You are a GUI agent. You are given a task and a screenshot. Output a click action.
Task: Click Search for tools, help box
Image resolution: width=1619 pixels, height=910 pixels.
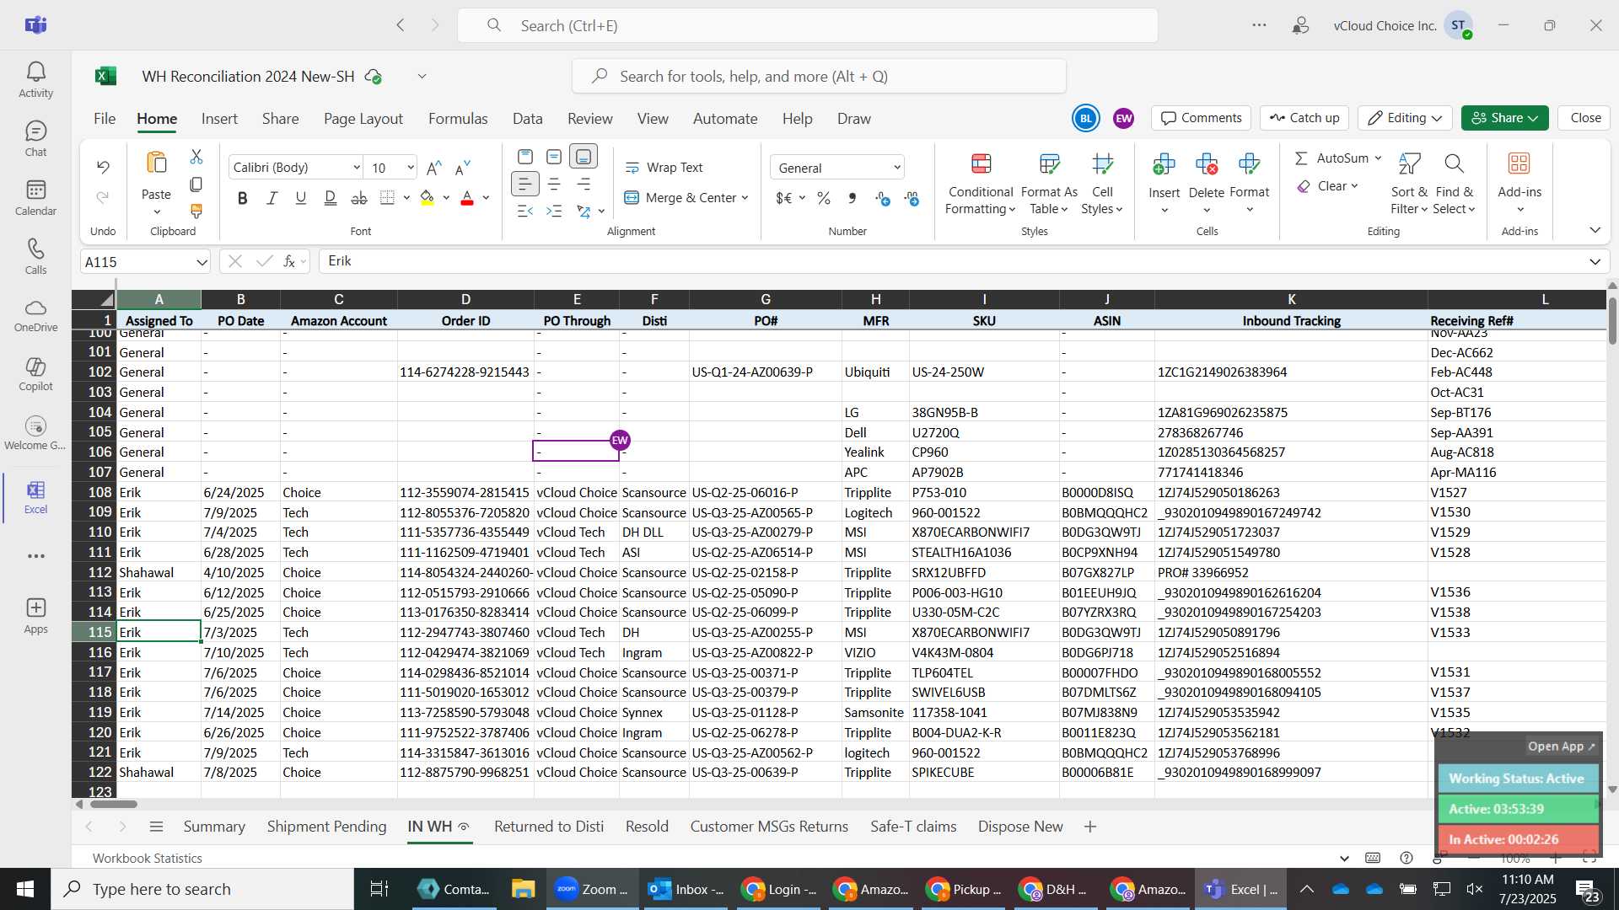coord(819,77)
